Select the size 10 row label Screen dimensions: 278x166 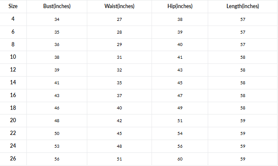pyautogui.click(x=13, y=57)
